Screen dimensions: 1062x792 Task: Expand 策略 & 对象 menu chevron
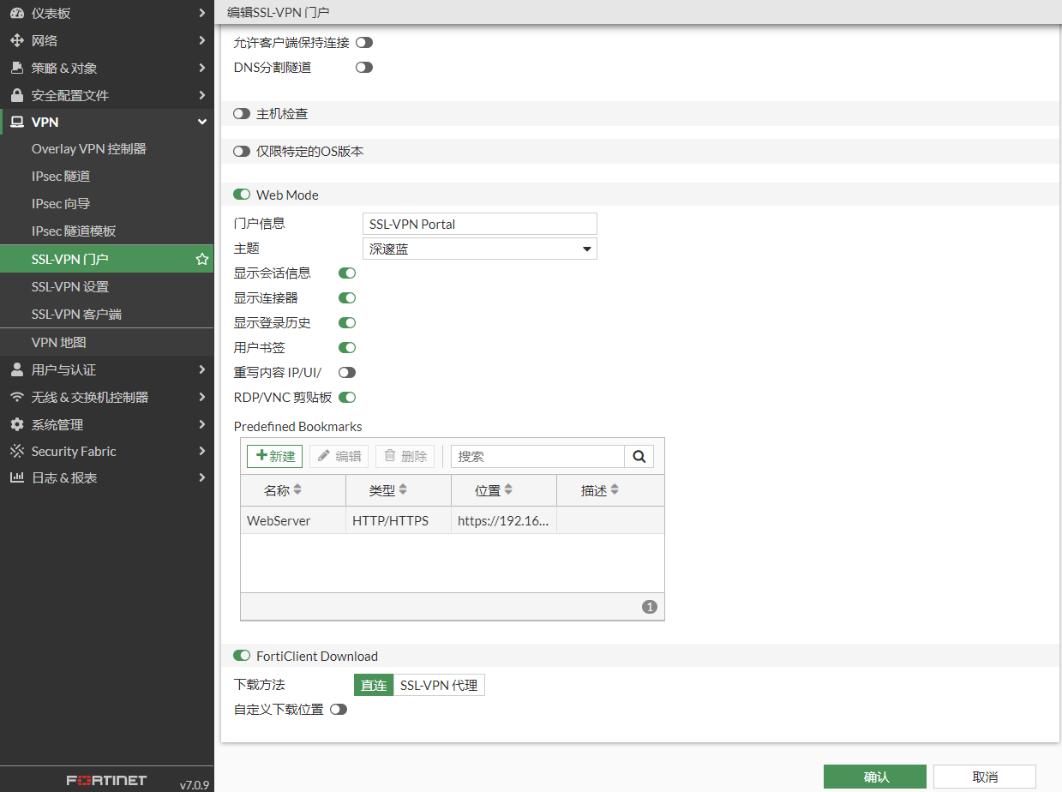201,68
